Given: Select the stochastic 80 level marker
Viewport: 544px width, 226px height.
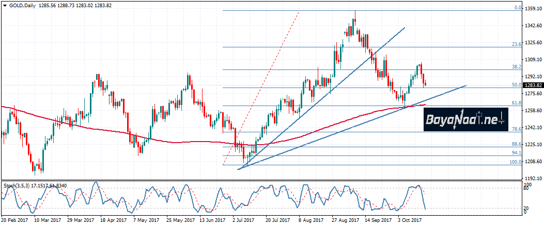Looking at the screenshot, I should pyautogui.click(x=526, y=188).
